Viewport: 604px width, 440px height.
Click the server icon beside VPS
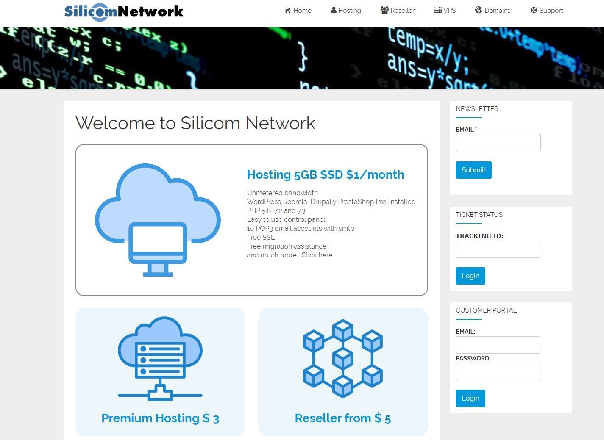pos(438,10)
